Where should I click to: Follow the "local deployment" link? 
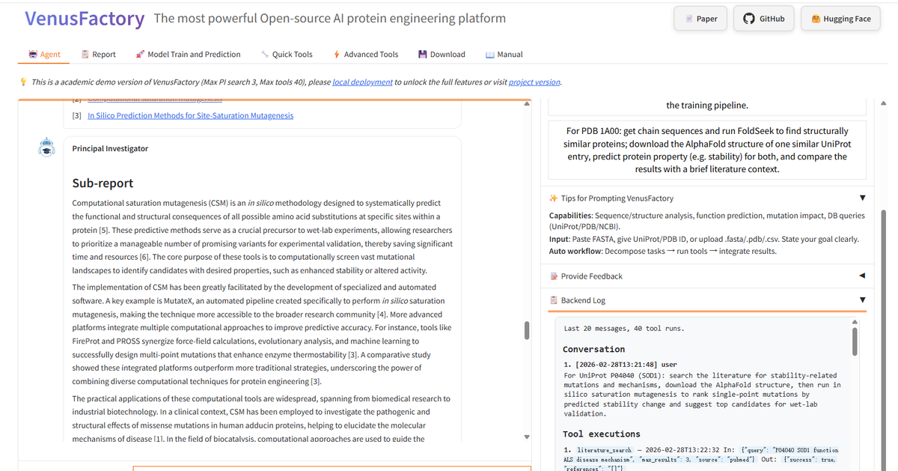(362, 82)
